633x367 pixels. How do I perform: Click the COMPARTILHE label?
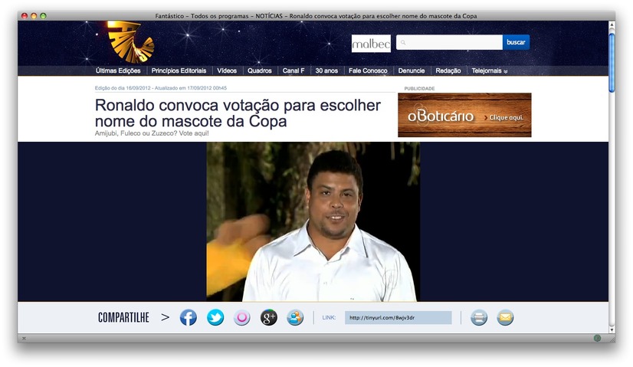(123, 318)
